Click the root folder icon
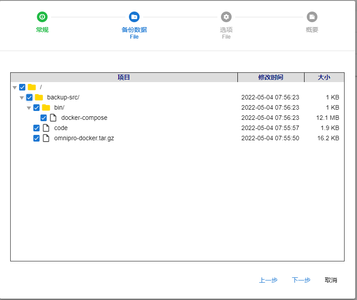Image resolution: width=357 pixels, height=300 pixels. pyautogui.click(x=32, y=87)
